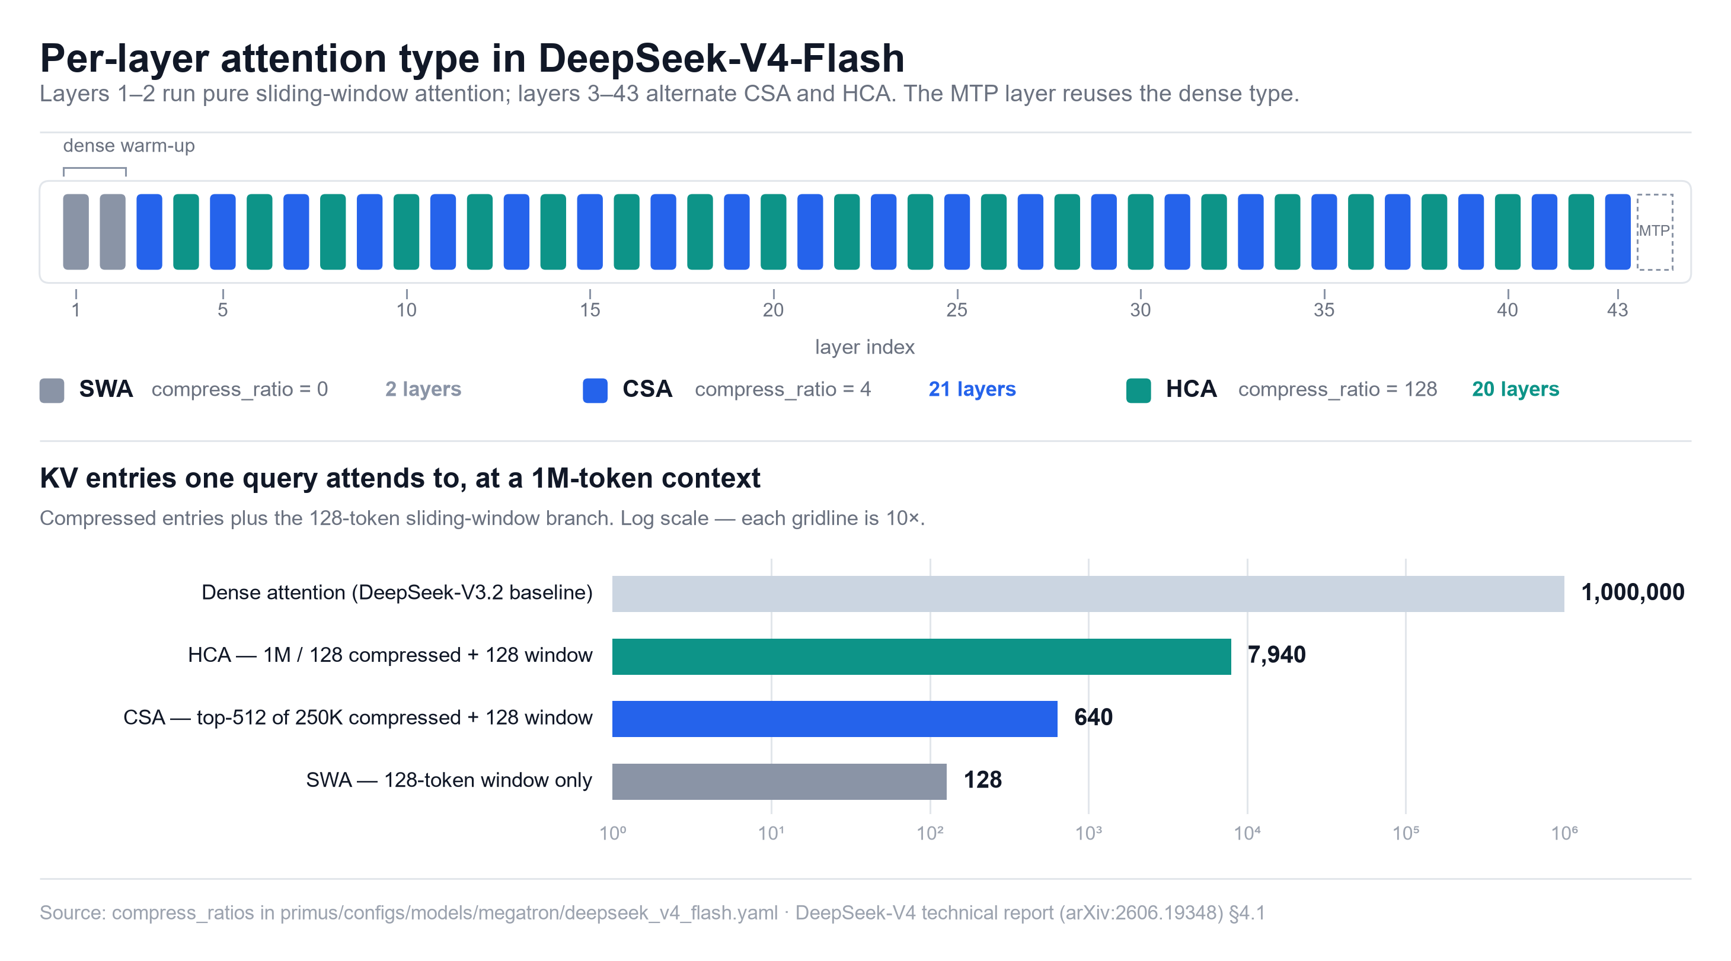The image size is (1731, 961).
Task: Click the blue CSA block at layer 43
Action: [x=1617, y=232]
